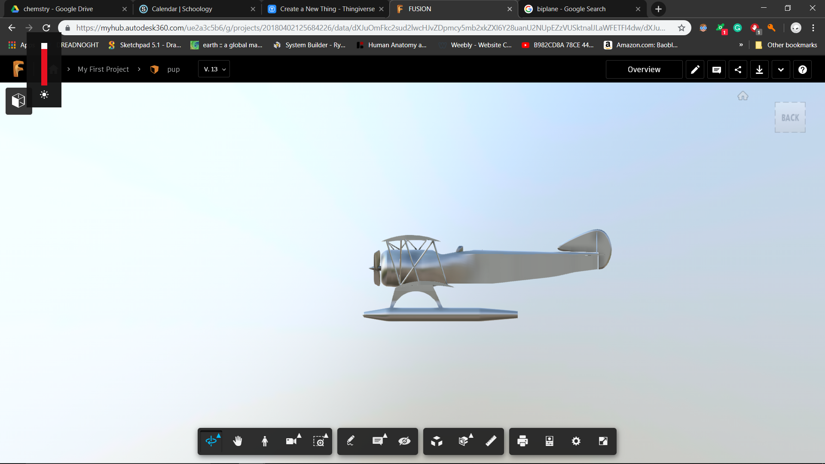Open the Section analysis tool
Viewport: 825px width, 464px height.
pyautogui.click(x=464, y=441)
